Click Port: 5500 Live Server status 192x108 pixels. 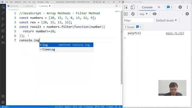[100, 107]
